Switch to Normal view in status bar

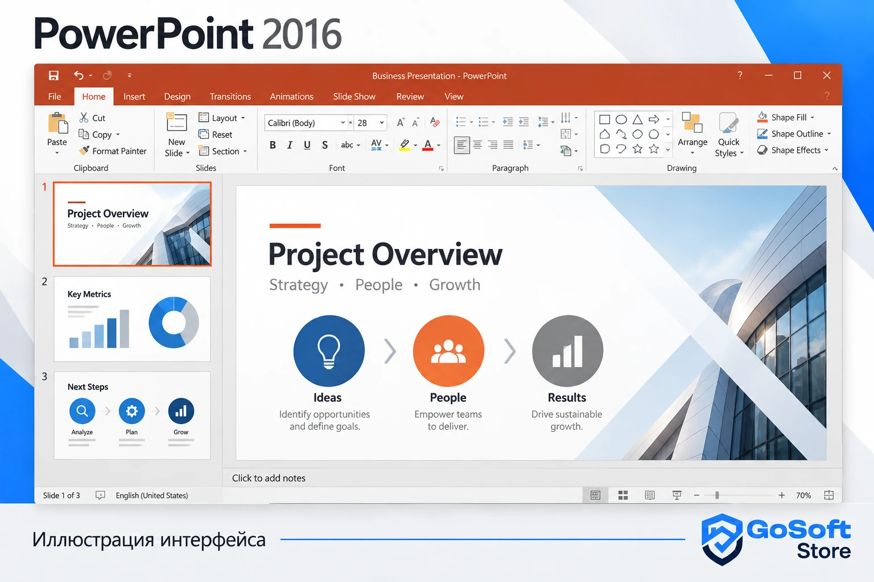pyautogui.click(x=595, y=496)
